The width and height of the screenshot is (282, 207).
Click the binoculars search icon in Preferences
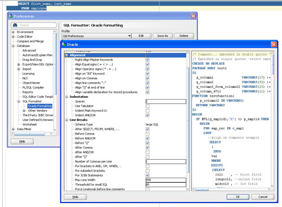point(15,25)
